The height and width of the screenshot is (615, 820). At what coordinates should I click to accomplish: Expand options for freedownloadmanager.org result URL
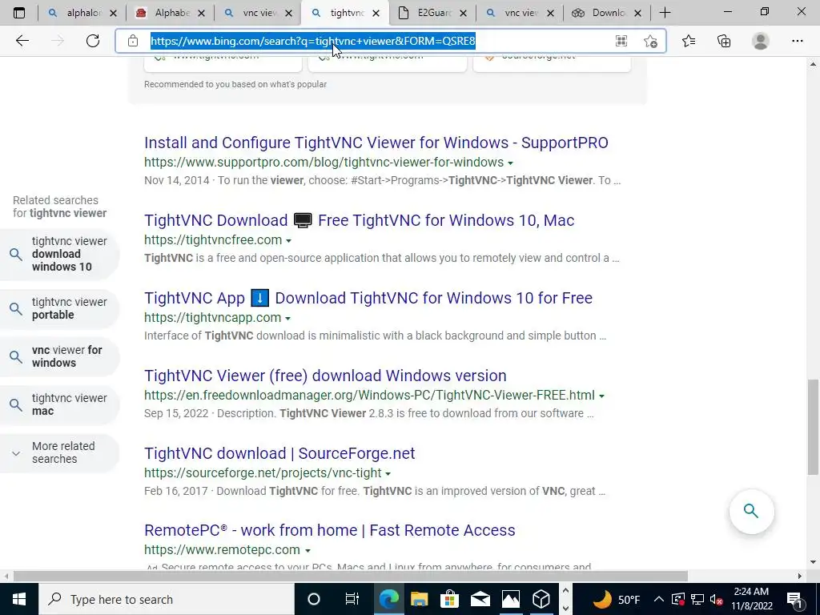pyautogui.click(x=601, y=396)
